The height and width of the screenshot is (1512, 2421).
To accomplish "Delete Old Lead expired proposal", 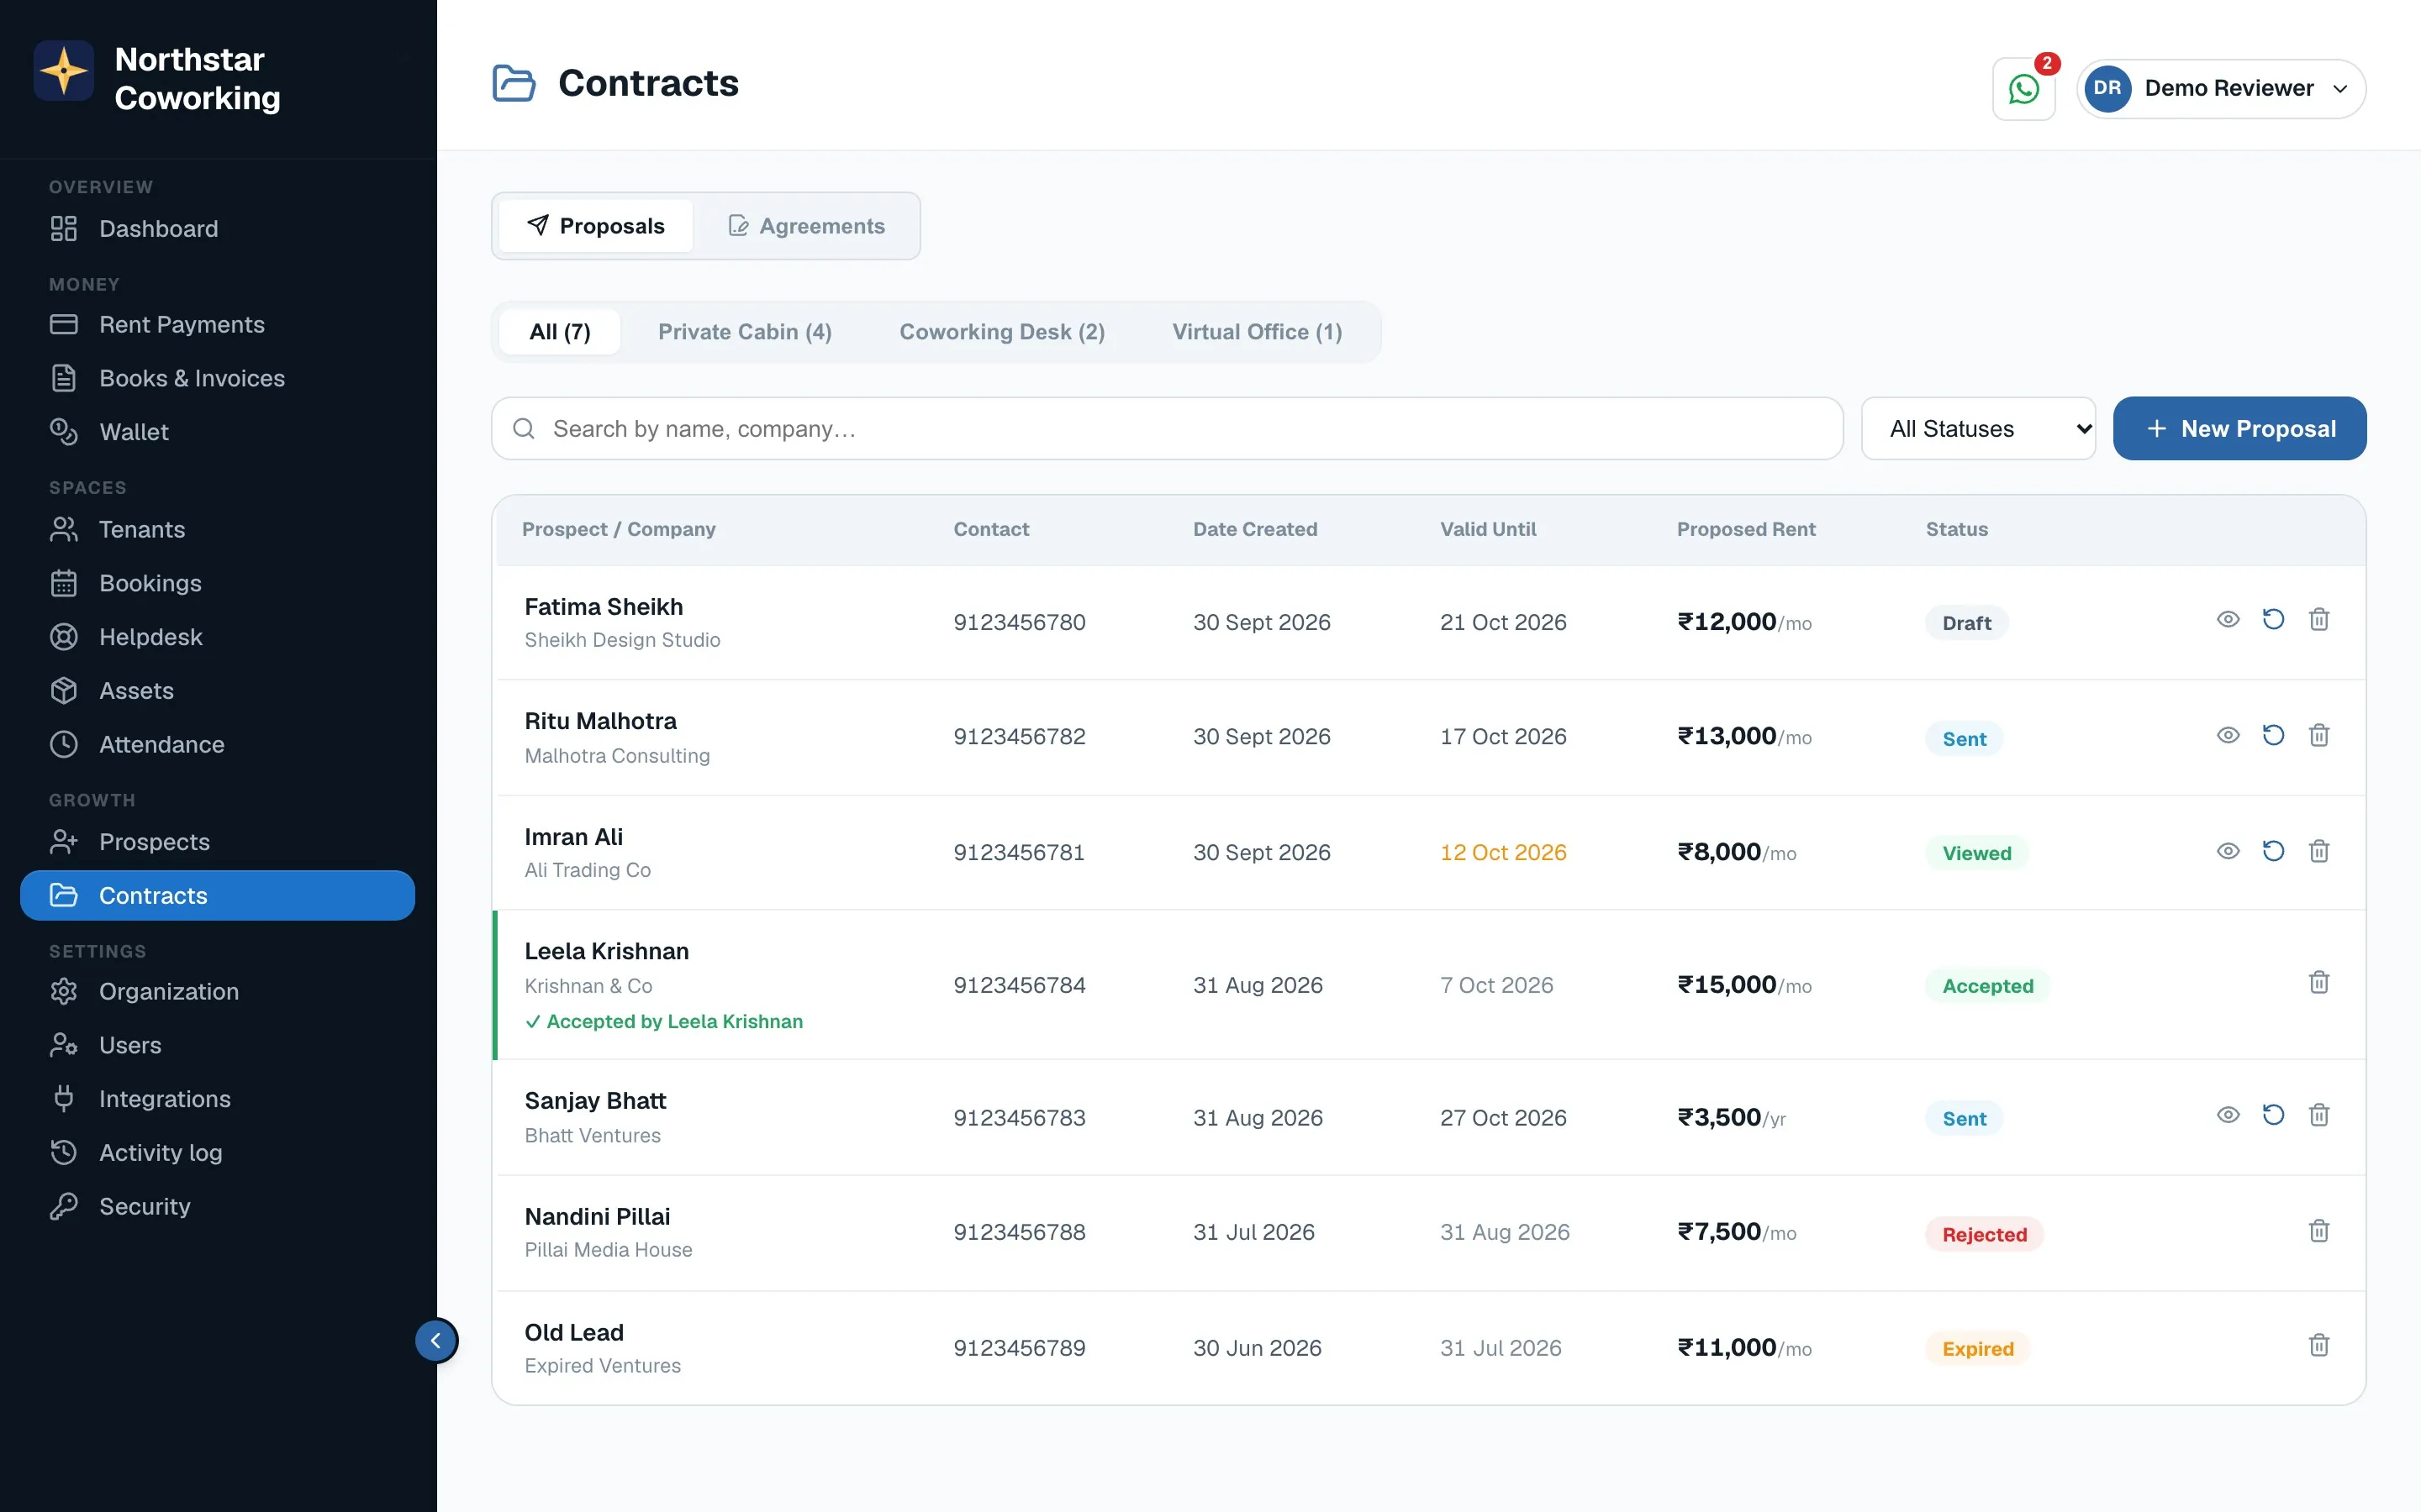I will pos(2319,1346).
